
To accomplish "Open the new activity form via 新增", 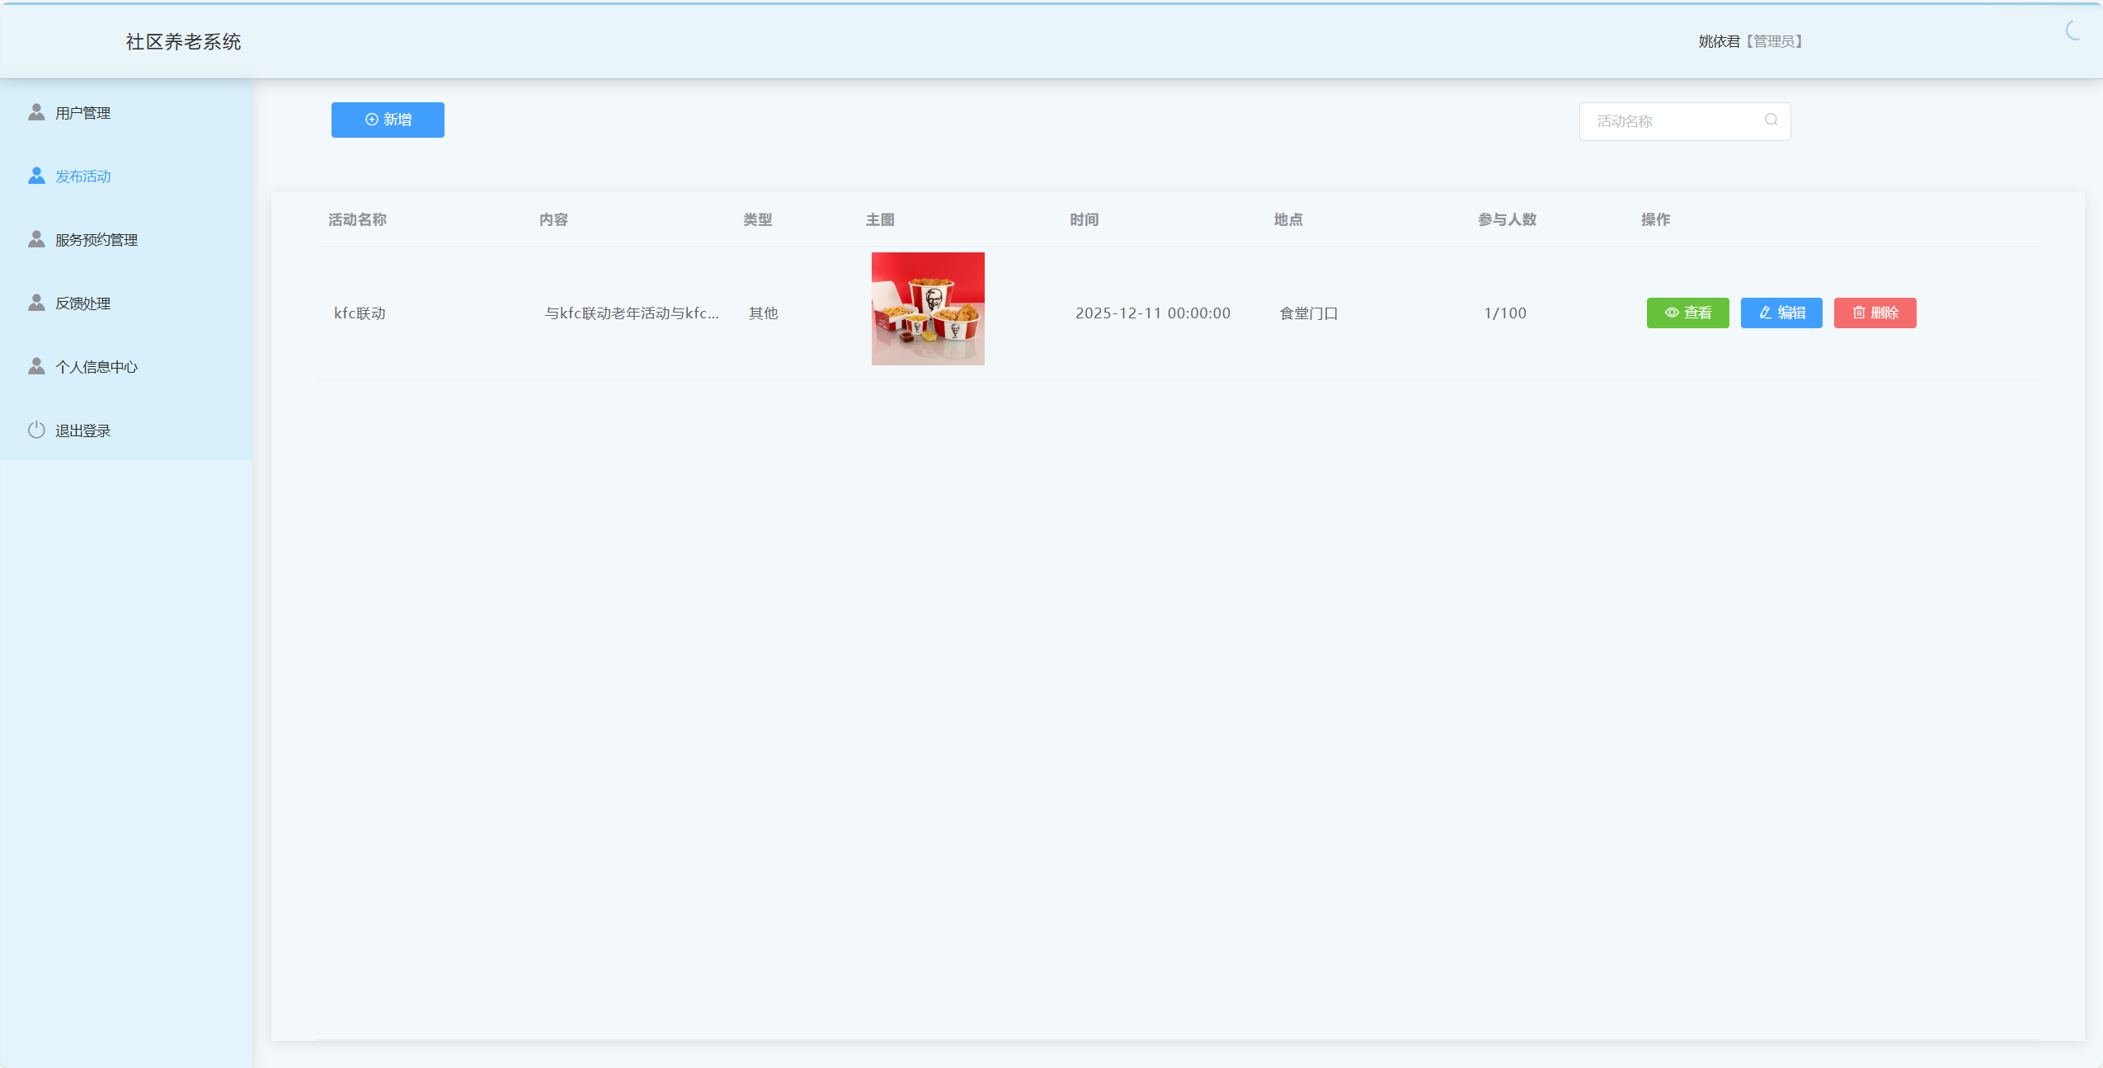I will [388, 120].
